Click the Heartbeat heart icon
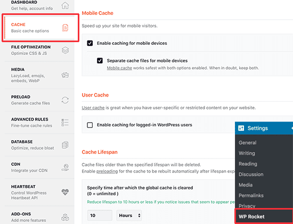The width and height of the screenshot is (293, 224). pos(65,192)
